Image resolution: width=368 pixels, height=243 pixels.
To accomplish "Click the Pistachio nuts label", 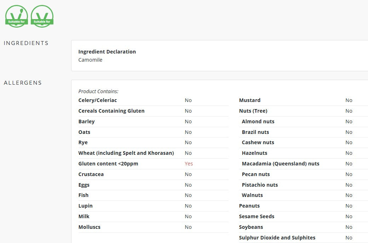I will (x=260, y=185).
